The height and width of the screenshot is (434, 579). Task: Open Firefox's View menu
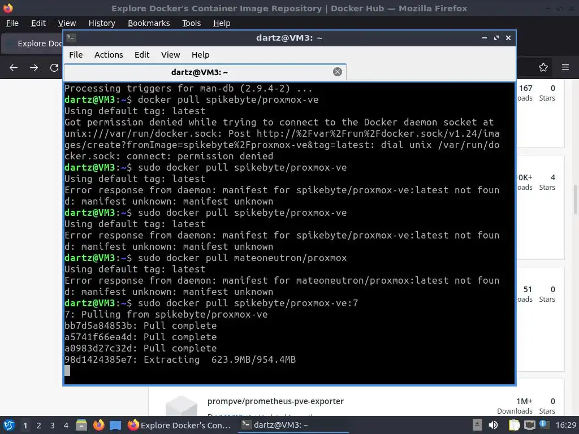[67, 23]
